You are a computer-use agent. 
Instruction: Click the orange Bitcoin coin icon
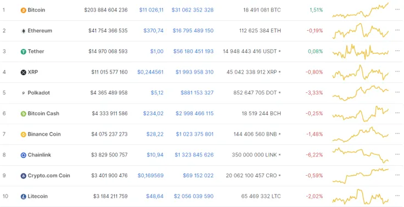coord(24,10)
